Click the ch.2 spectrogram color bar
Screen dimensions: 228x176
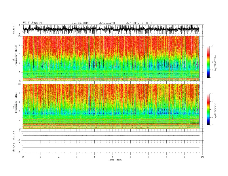(208, 109)
